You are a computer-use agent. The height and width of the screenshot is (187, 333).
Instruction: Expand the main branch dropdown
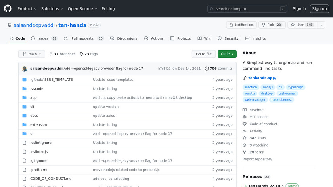32,54
